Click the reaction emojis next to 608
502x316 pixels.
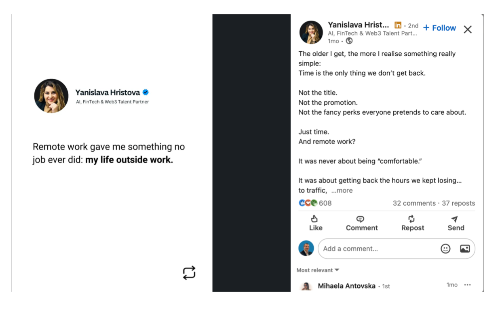click(308, 203)
